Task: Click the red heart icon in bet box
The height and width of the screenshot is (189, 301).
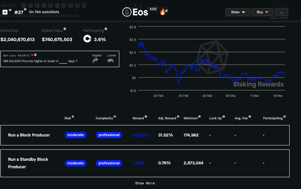Action: tap(32, 55)
